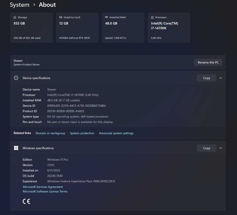Click the Windows Feature Experience Pack value
This screenshot has width=237, height=215.
pyautogui.click(x=81, y=181)
